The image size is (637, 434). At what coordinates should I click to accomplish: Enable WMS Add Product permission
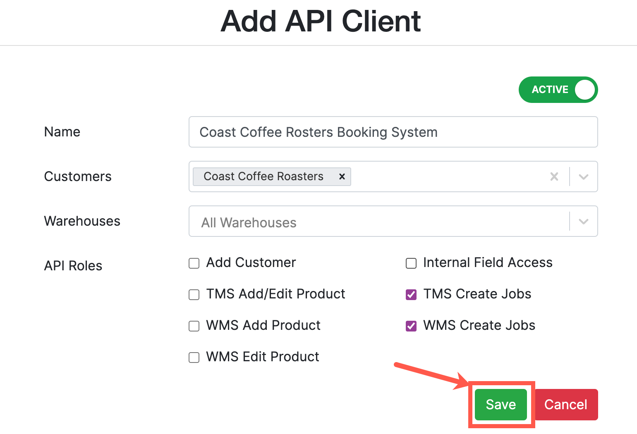(194, 326)
